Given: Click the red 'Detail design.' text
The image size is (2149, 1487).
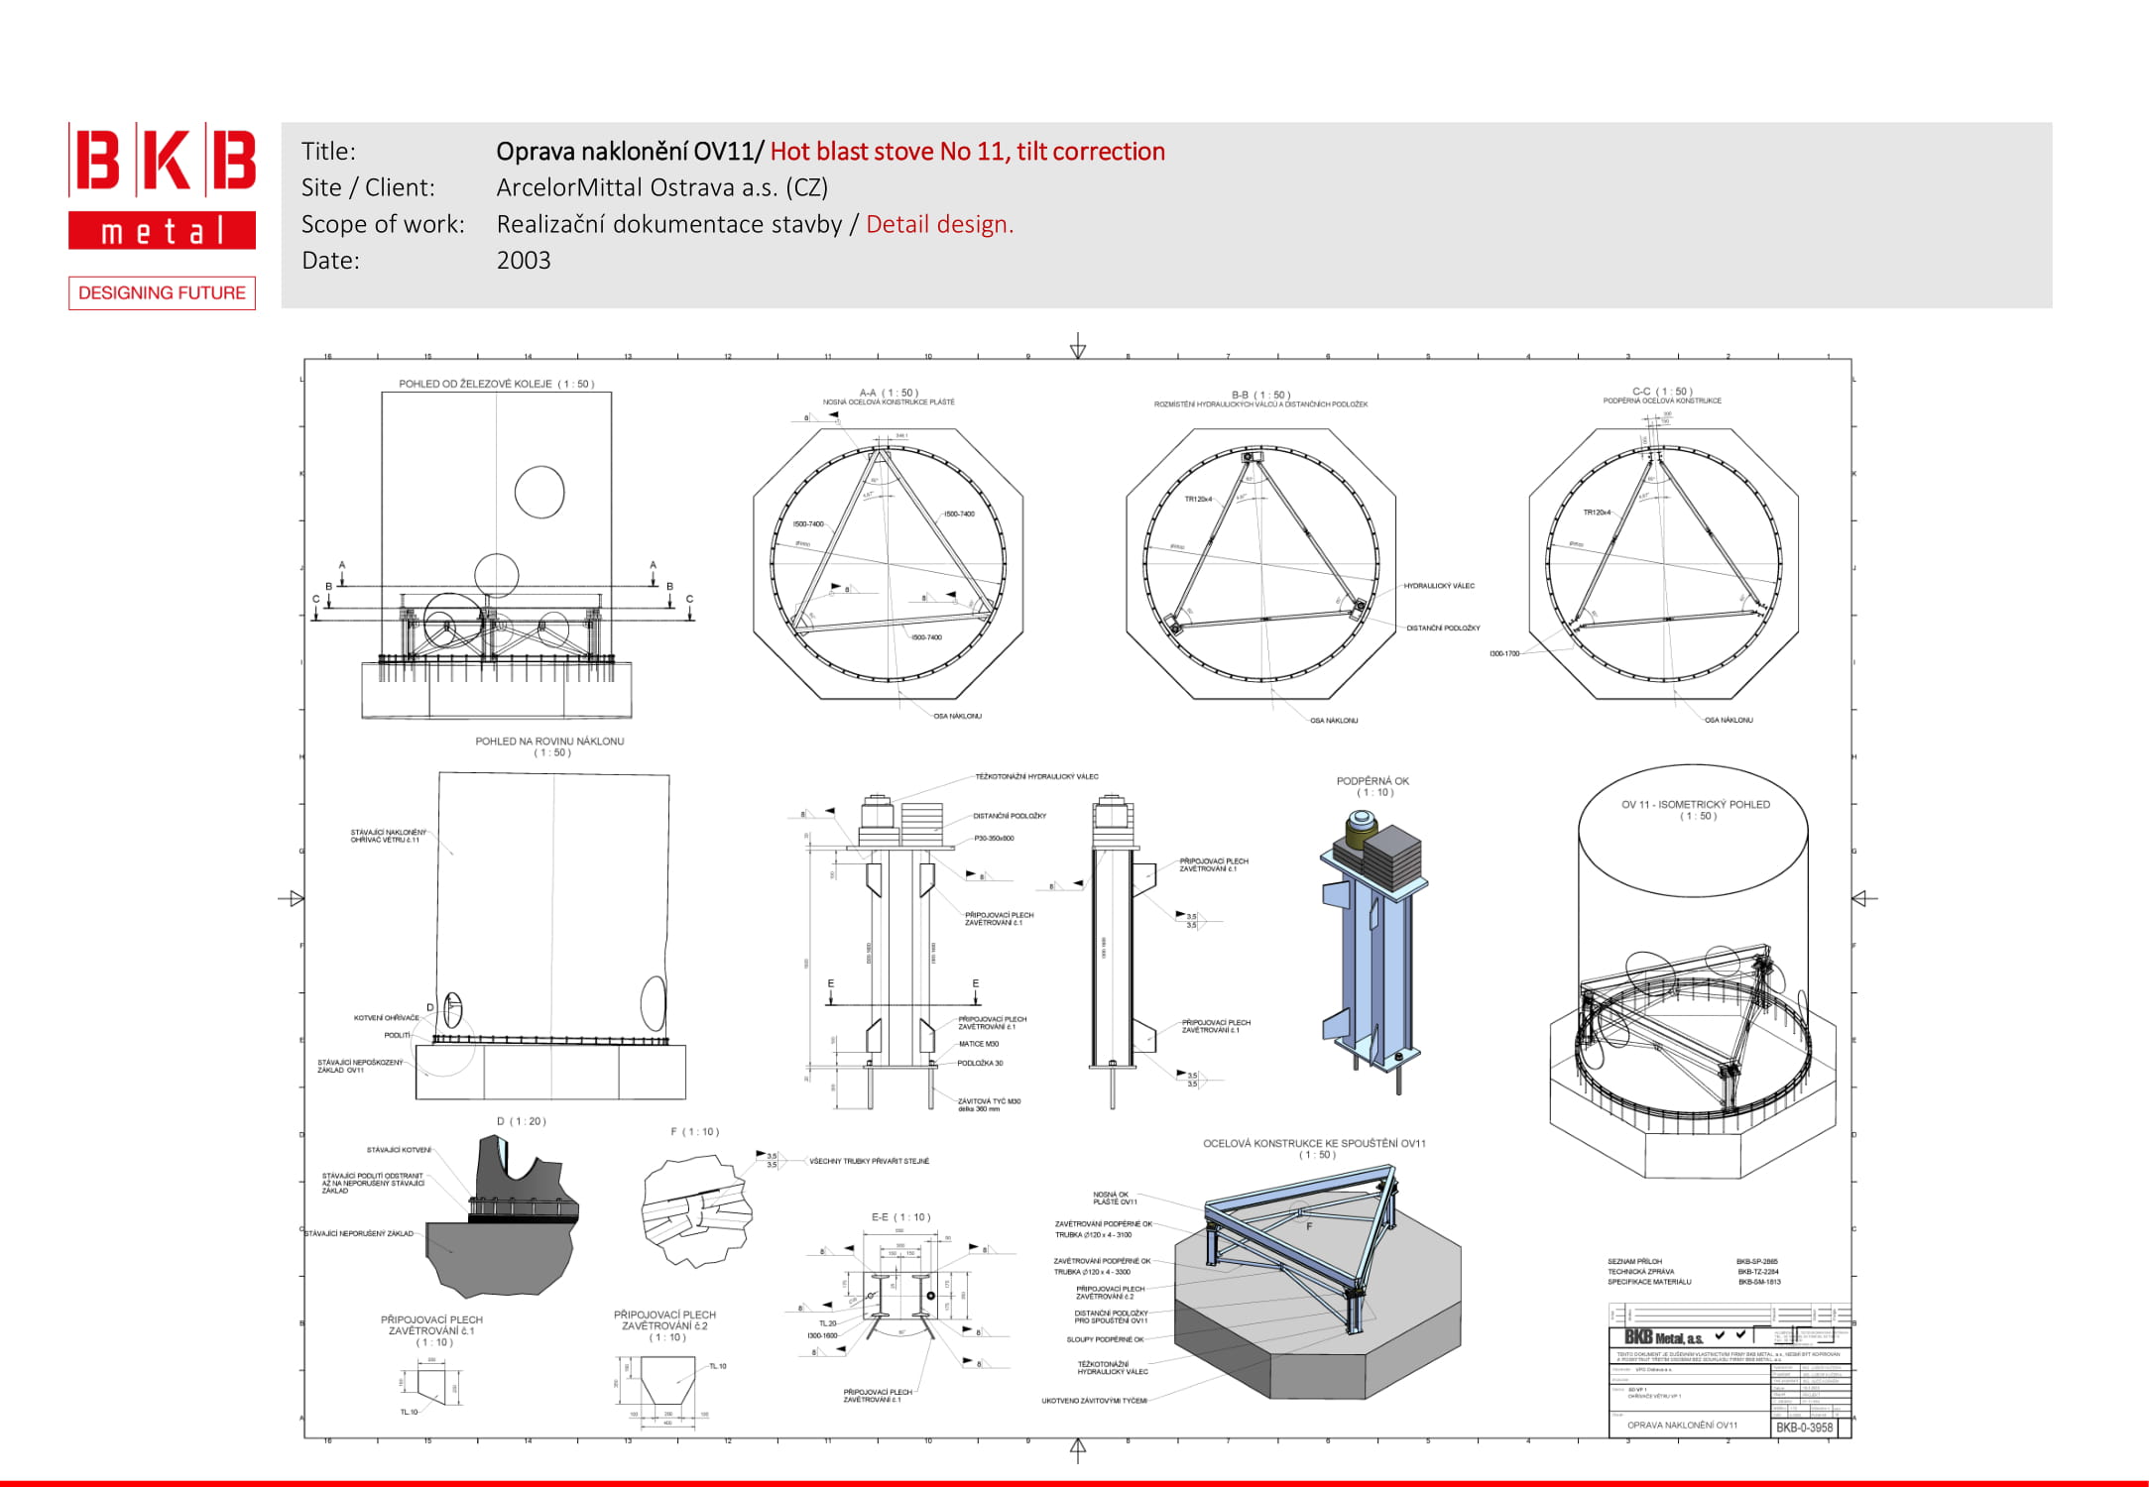Looking at the screenshot, I should 939,225.
